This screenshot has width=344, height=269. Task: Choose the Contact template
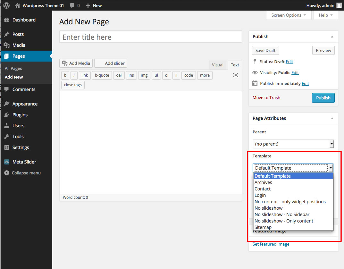(293, 189)
